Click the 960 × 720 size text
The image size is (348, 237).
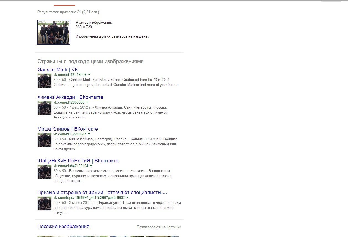84,27
